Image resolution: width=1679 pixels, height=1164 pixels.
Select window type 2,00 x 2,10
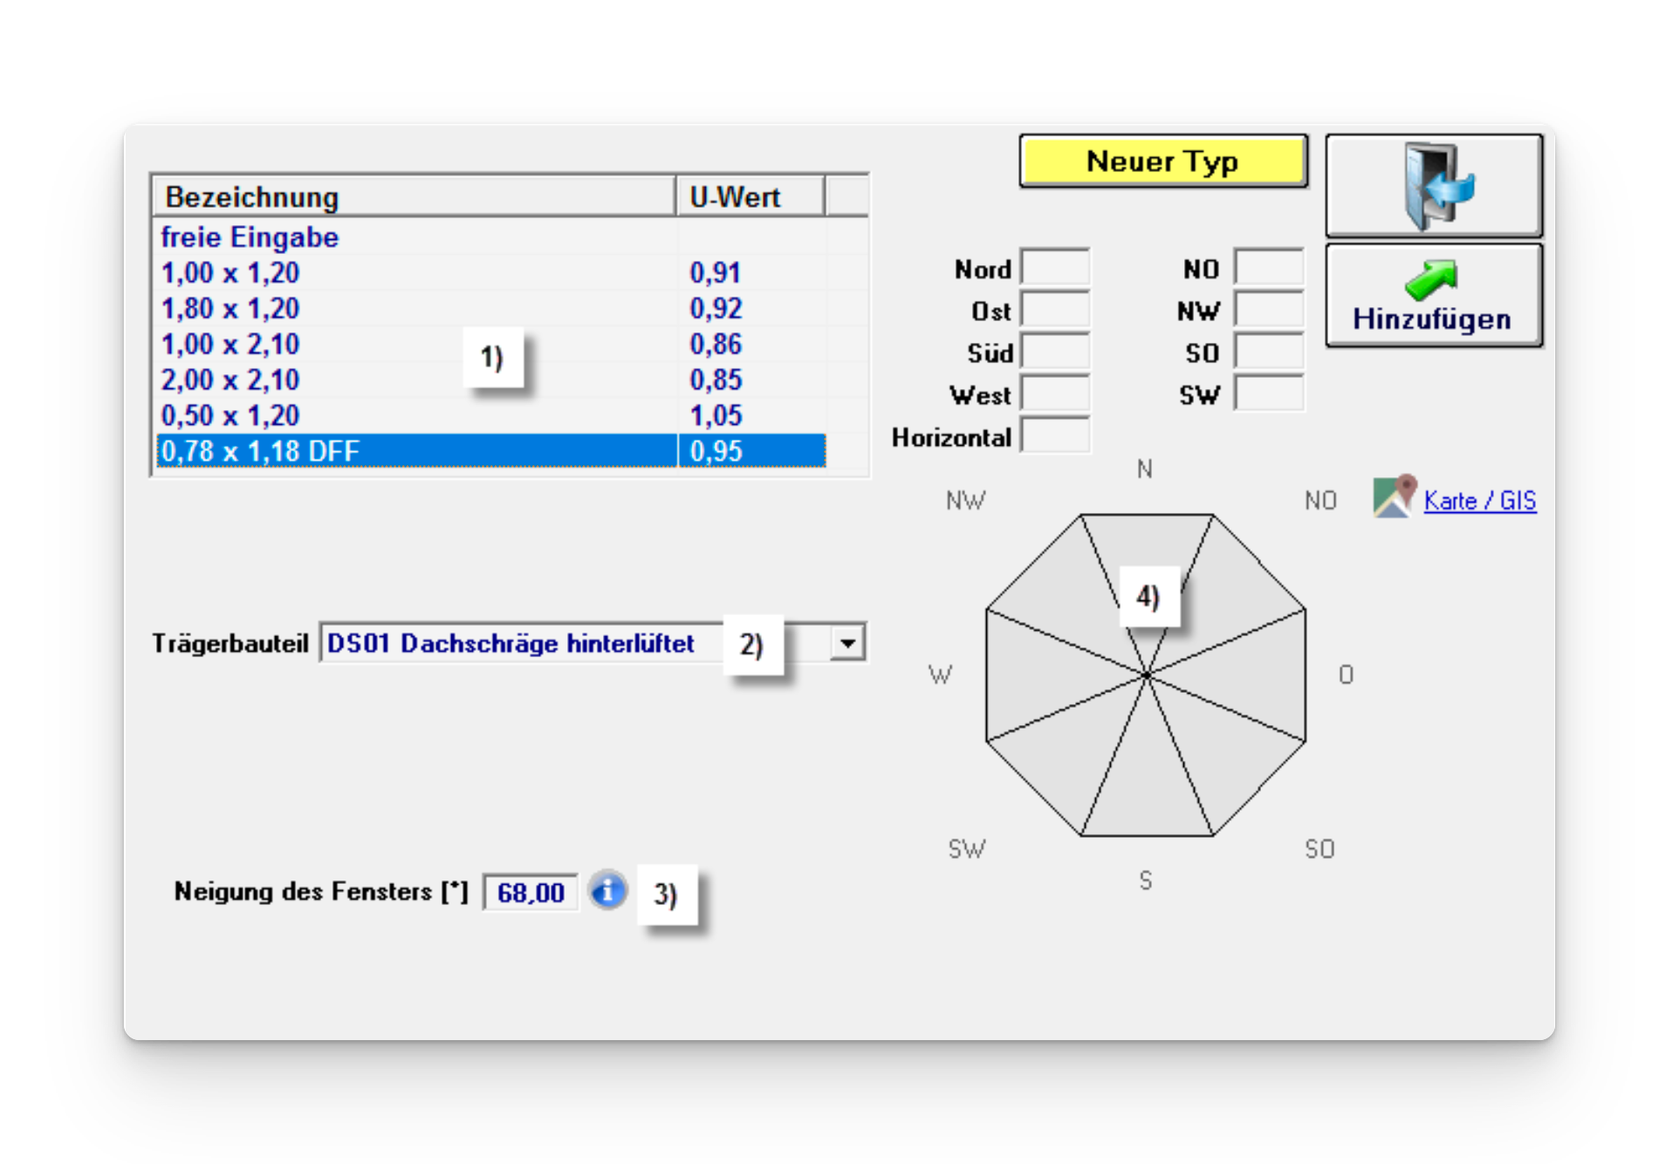[230, 380]
